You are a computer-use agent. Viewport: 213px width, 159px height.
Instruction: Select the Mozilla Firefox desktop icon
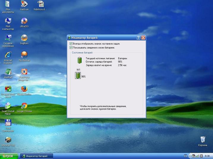click(24, 89)
